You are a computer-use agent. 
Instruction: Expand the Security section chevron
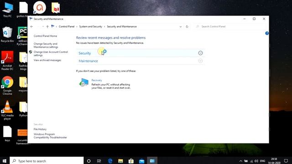click(200, 53)
